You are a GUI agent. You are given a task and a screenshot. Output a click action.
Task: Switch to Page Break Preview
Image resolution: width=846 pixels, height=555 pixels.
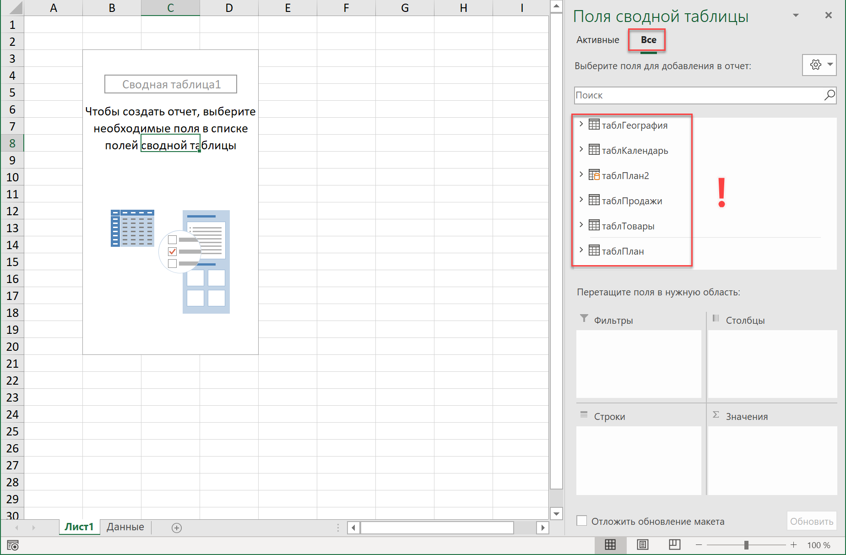point(674,544)
